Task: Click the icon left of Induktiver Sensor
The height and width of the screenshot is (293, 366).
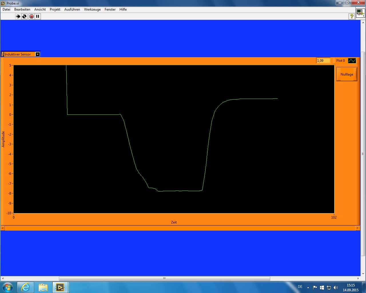Action: (x=3, y=54)
